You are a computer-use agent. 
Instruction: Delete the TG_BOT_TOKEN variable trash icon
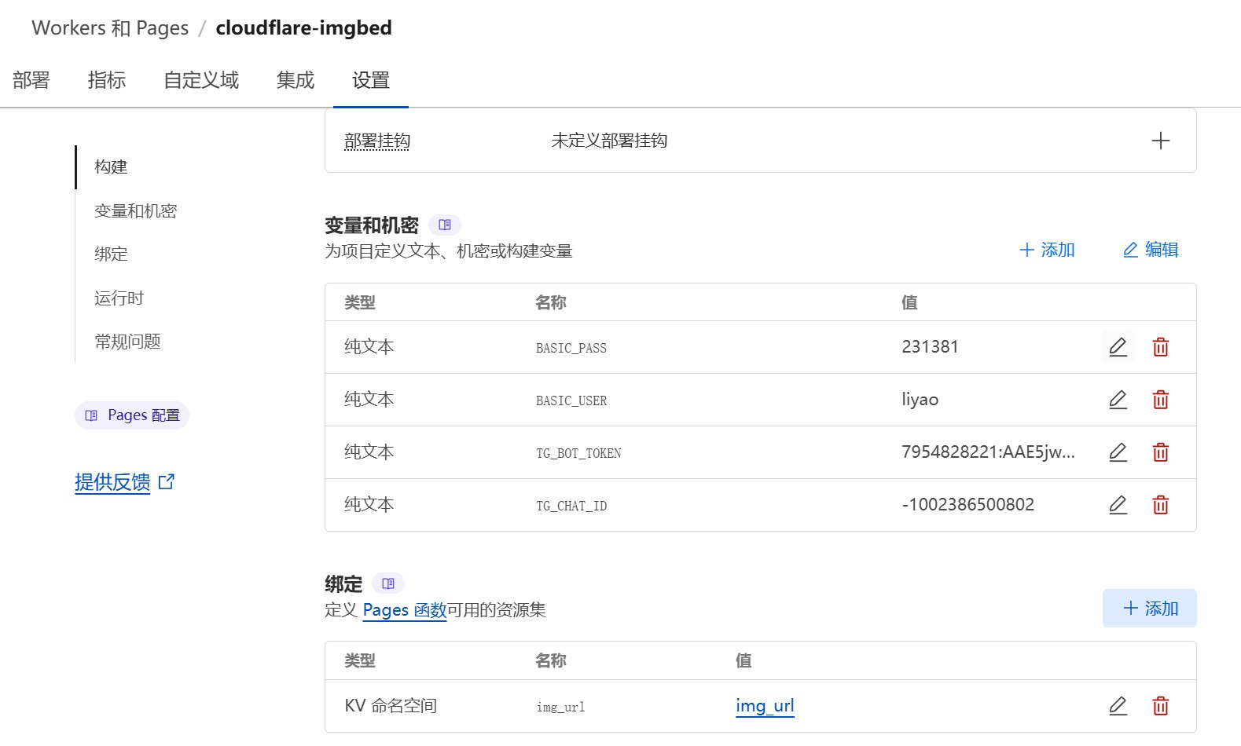[x=1160, y=452]
